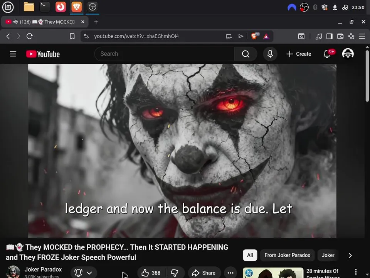This screenshot has height=278, width=370.
Task: Bookmark this page
Action: (72, 36)
